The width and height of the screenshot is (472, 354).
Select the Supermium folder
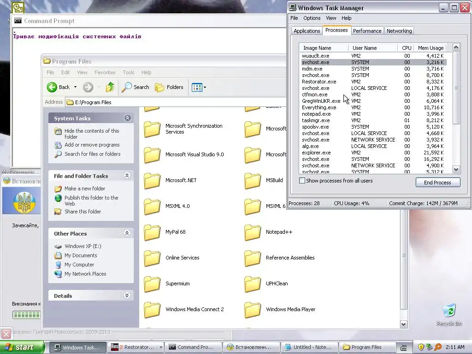coord(167,284)
